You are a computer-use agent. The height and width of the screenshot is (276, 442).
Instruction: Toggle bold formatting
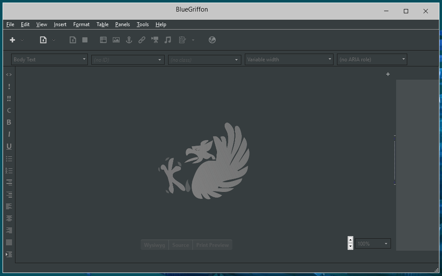(9, 122)
